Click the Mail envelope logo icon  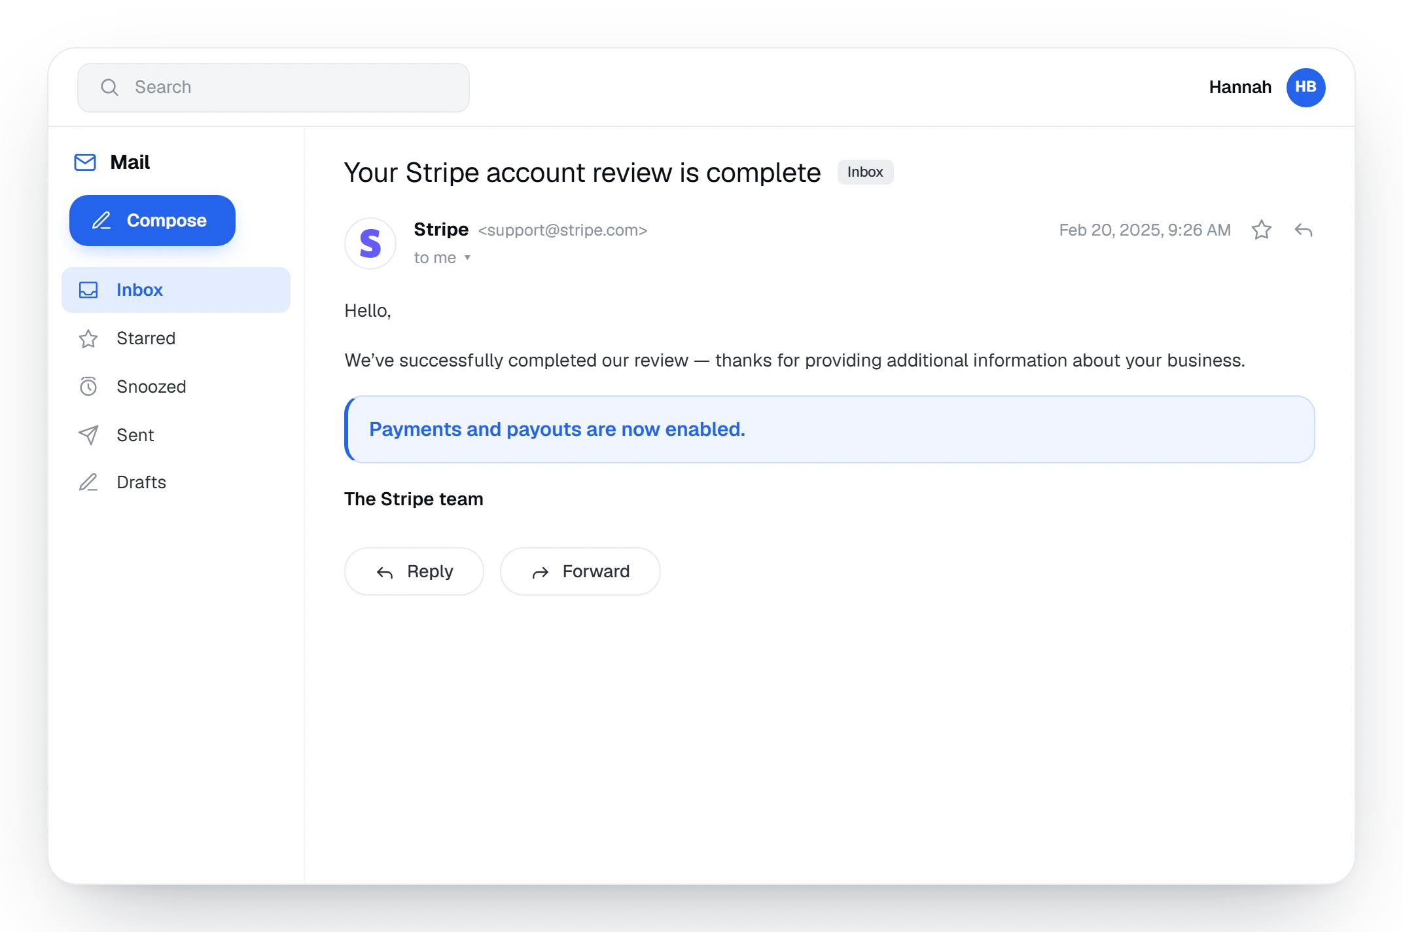[x=85, y=162]
